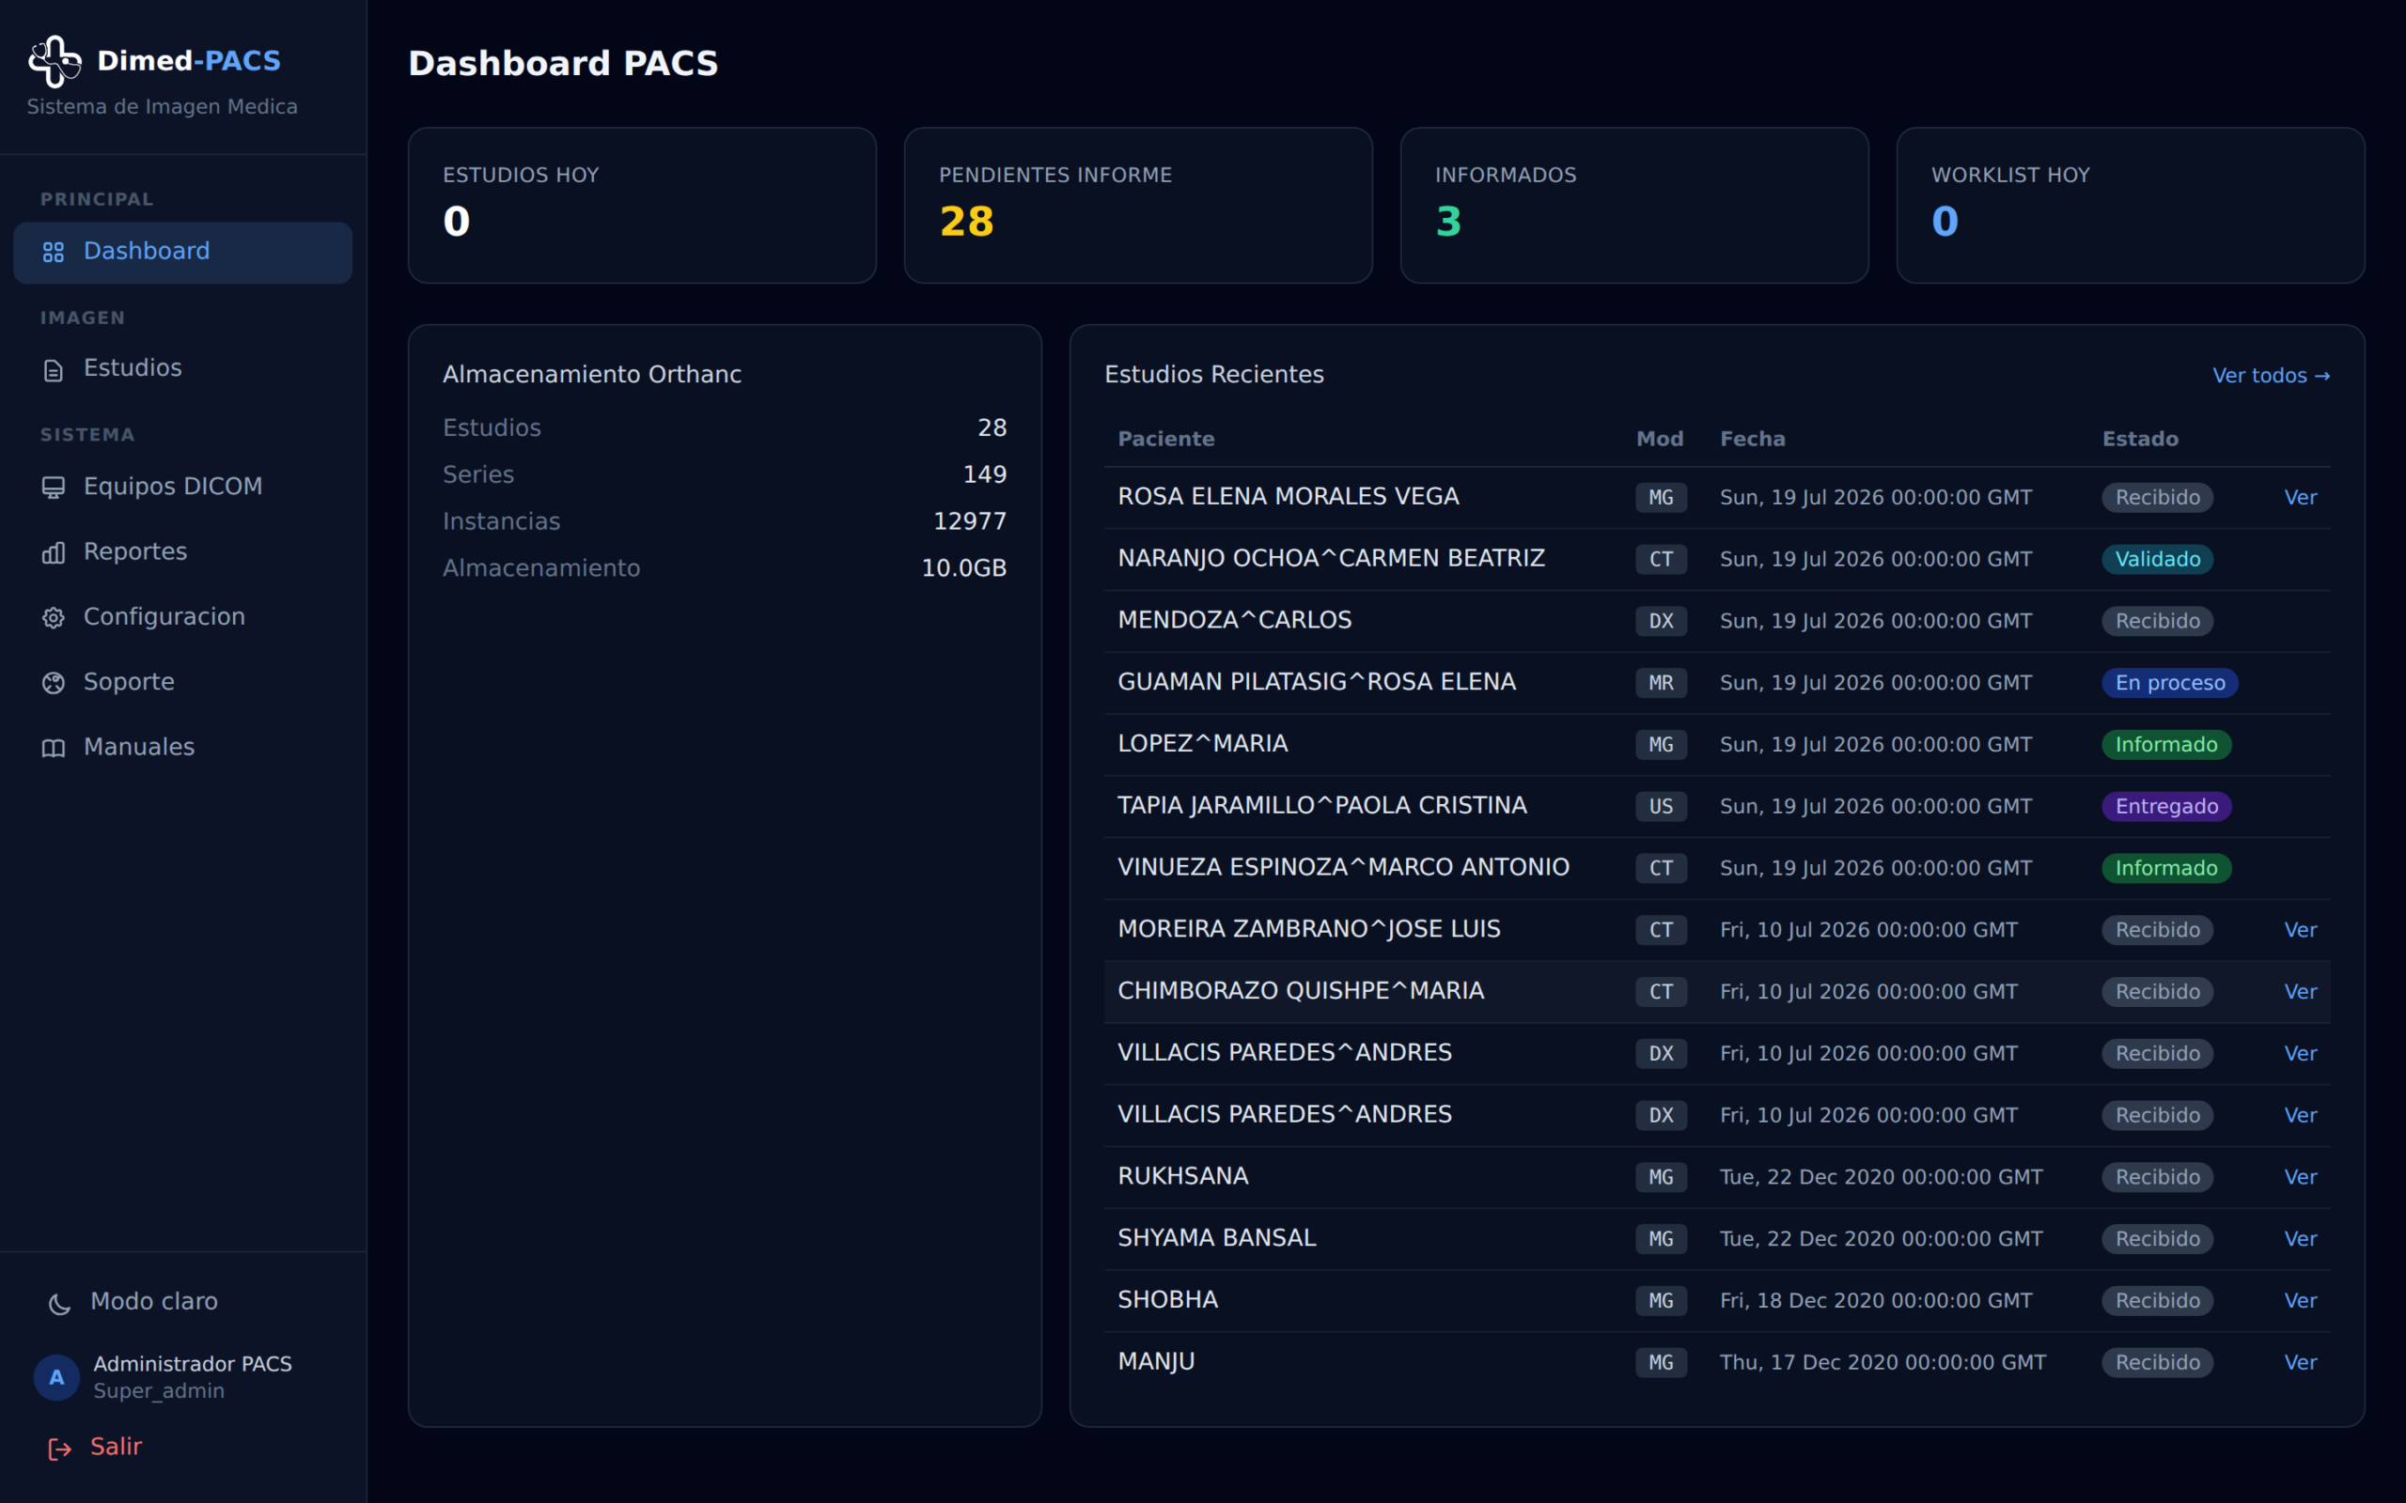Select patient TAPIA JARAMILLO^PAOLA CRISTINA
2406x1503 pixels.
point(1322,805)
